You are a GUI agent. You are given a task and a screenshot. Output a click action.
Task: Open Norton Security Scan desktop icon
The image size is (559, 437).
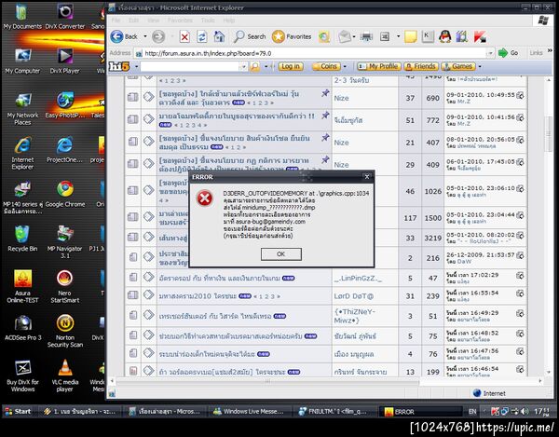tap(65, 331)
